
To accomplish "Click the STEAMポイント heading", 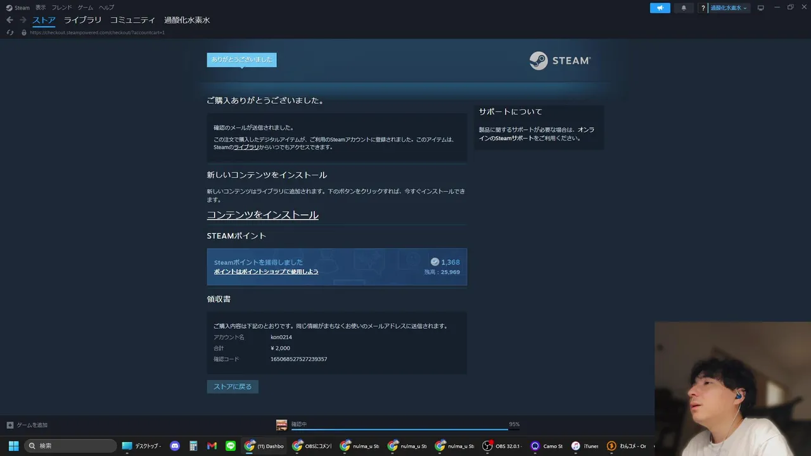I will (x=236, y=236).
